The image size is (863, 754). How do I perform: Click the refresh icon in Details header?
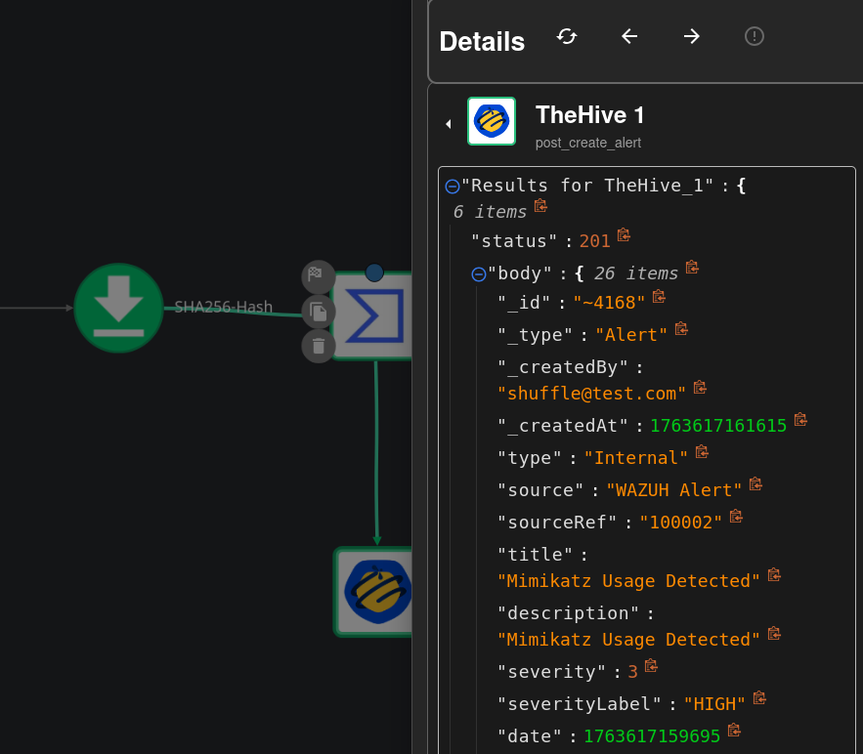click(x=567, y=37)
